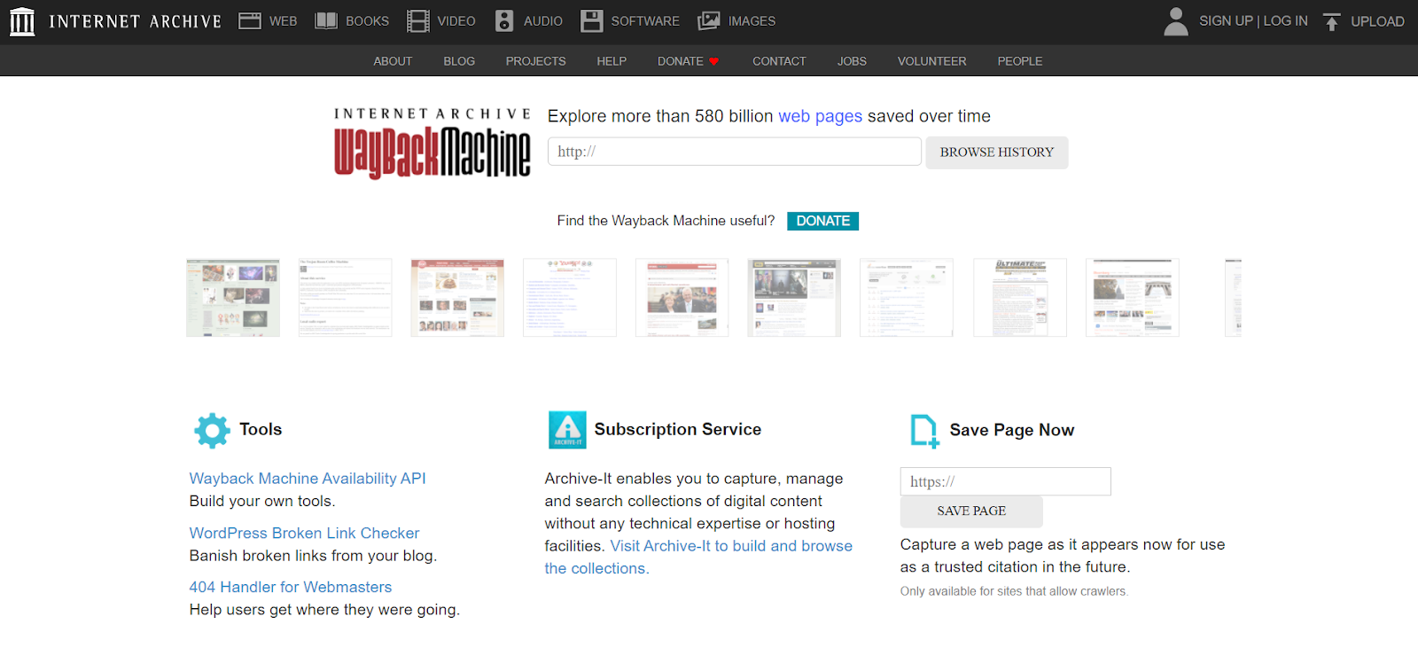Open Wayback Machine Availability API link
The image size is (1418, 671).
coord(308,479)
